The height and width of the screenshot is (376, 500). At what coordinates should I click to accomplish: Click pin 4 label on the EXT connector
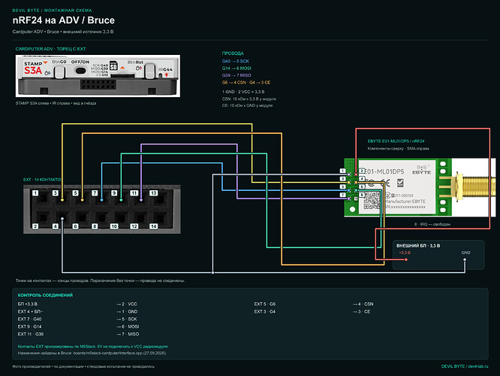point(55,226)
